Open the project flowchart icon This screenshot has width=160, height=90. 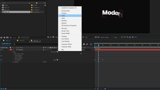coord(45,5)
